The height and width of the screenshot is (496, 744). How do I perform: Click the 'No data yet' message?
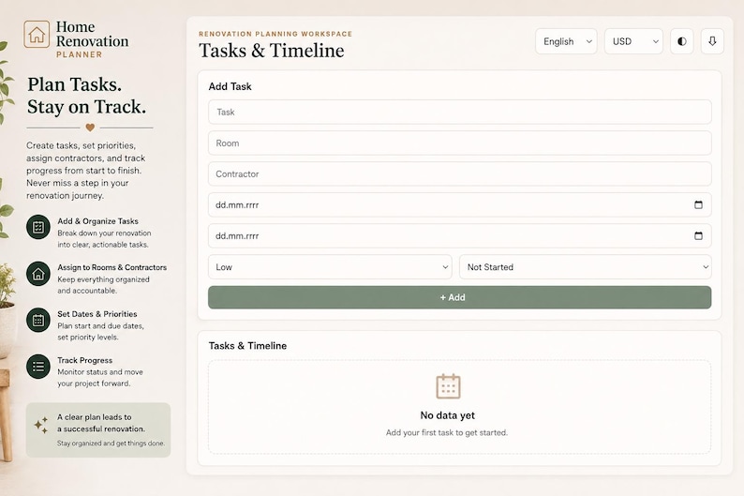coord(448,415)
